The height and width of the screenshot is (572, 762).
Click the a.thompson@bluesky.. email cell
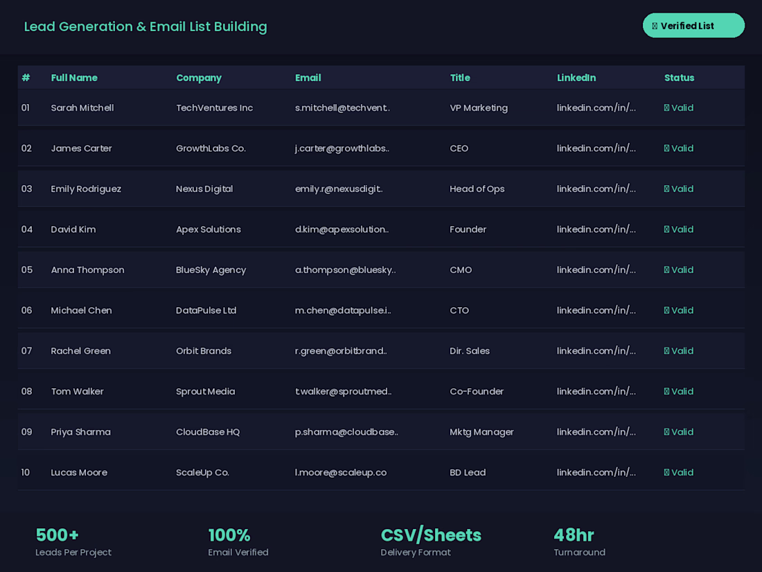tap(345, 270)
